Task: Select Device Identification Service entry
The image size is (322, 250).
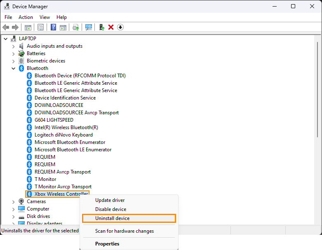Action: click(65, 98)
